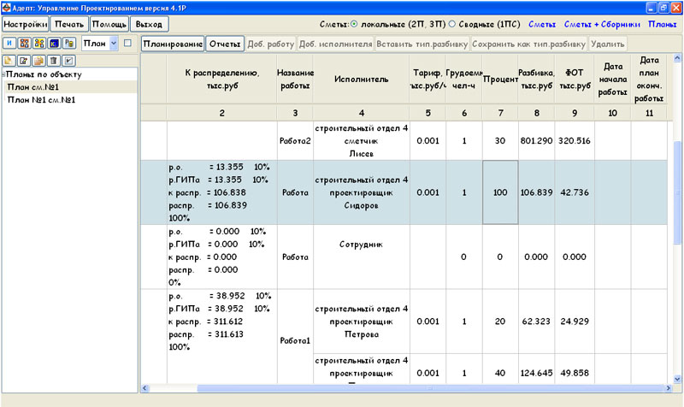This screenshot has height=407, width=684.
Task: Click the edit plan pencil icon
Action: coord(24,62)
